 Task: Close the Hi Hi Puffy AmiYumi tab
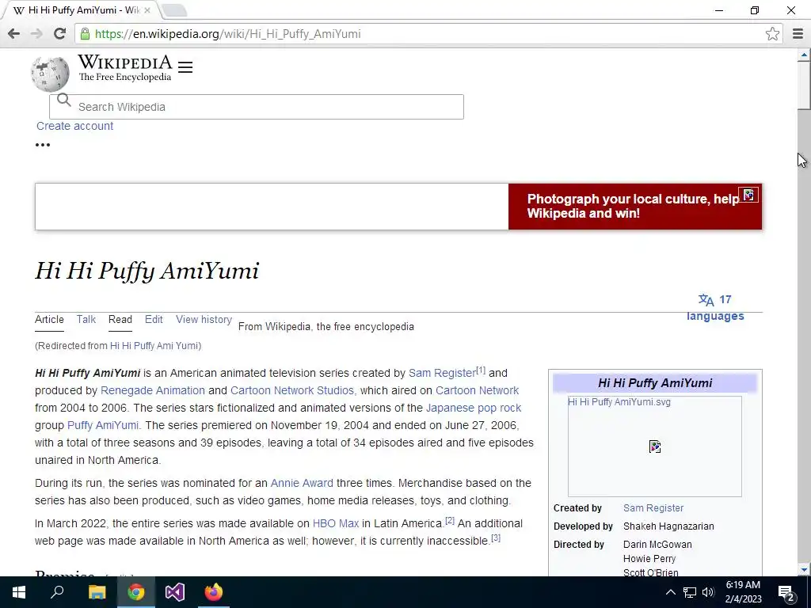(x=147, y=10)
